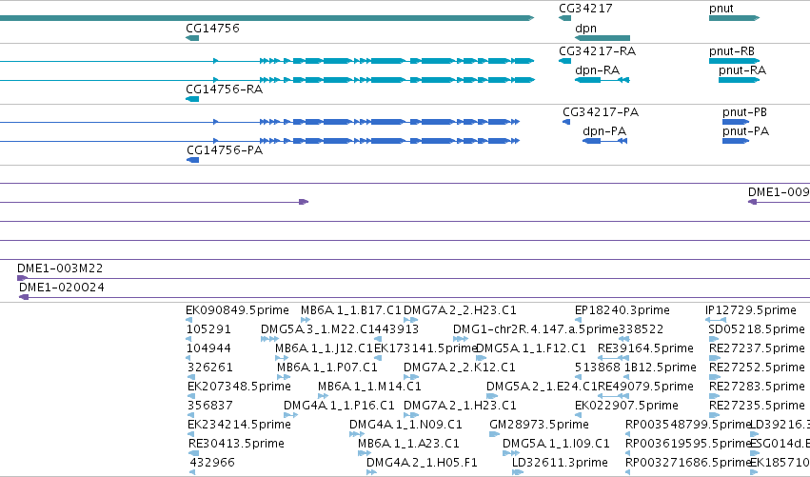Click the 432966 feature label
The width and height of the screenshot is (810, 477).
click(212, 463)
